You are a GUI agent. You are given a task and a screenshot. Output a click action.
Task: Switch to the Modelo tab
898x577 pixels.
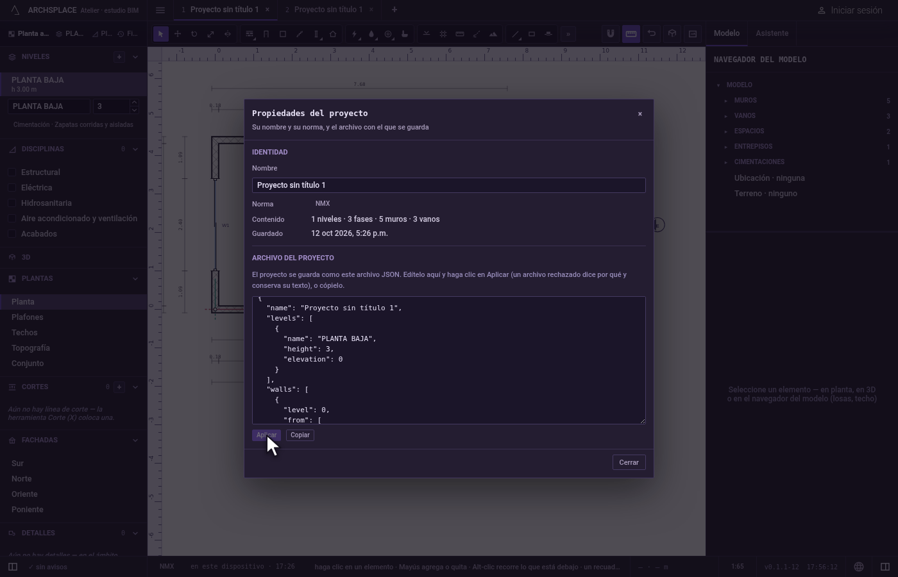tap(727, 33)
